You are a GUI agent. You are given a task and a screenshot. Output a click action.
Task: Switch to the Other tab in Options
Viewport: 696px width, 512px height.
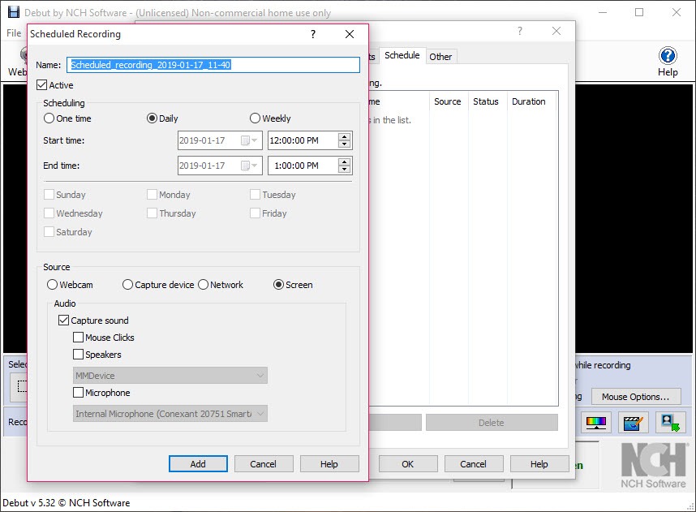440,57
